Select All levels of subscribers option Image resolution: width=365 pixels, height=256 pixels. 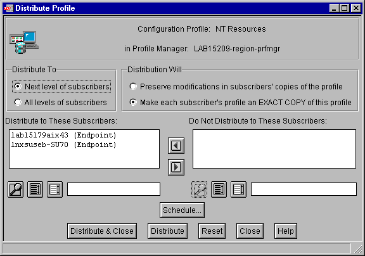tap(61, 103)
